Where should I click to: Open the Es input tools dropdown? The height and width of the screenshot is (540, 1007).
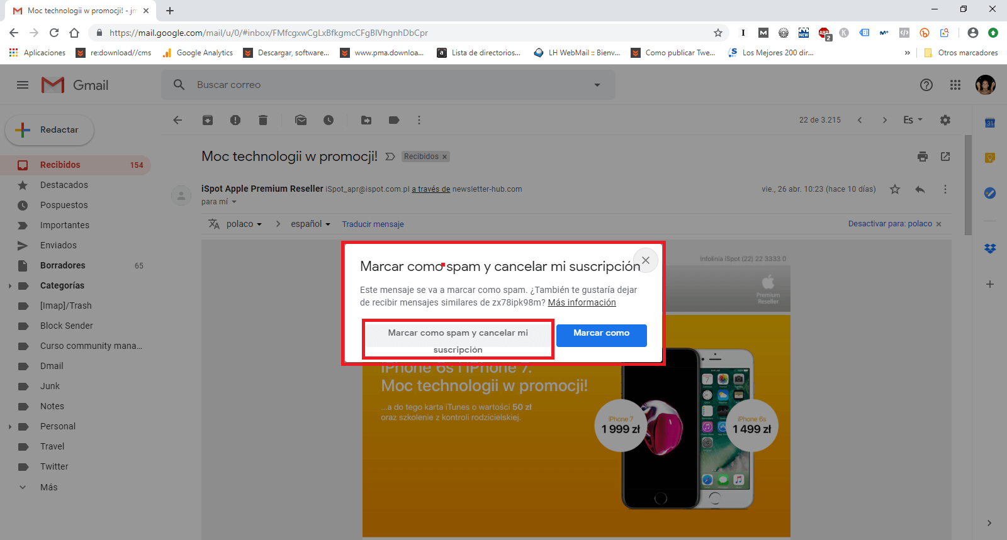[913, 120]
